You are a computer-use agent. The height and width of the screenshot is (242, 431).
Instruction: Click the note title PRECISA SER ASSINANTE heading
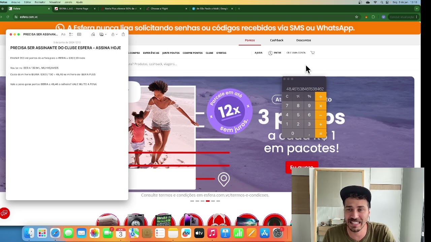pos(66,48)
